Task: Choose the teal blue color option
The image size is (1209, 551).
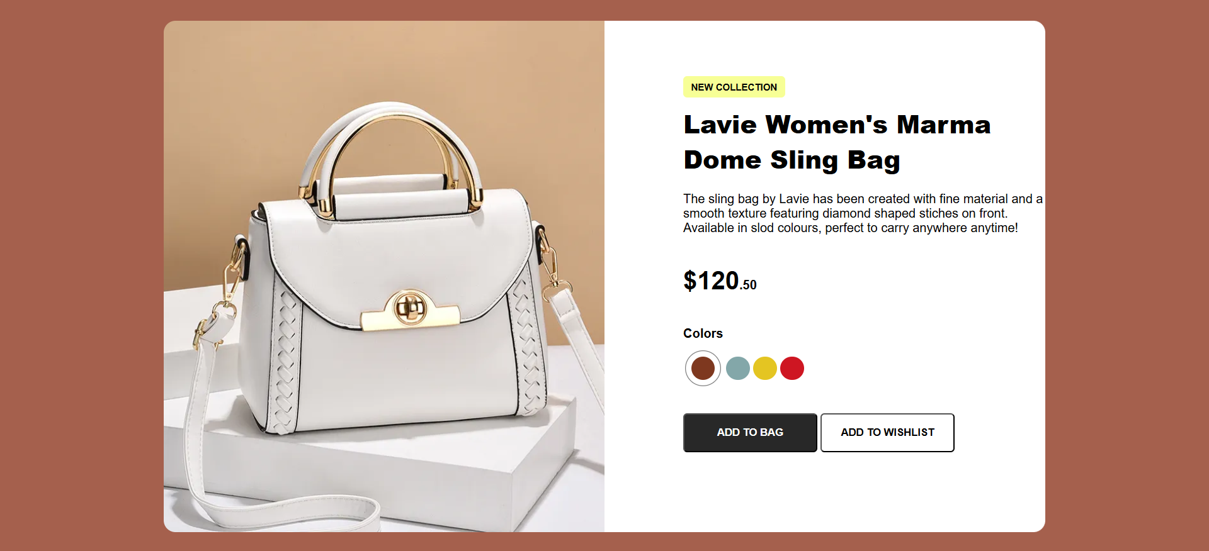Action: point(738,368)
